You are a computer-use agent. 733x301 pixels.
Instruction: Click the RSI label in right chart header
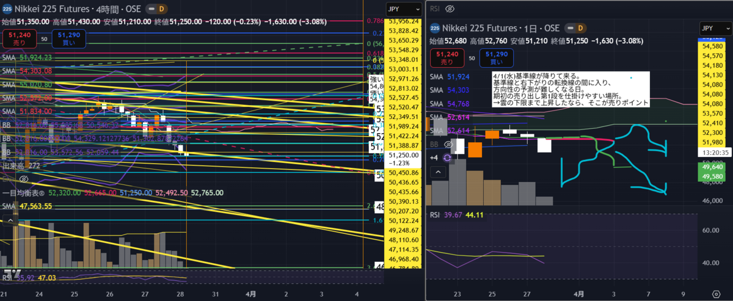pos(435,9)
